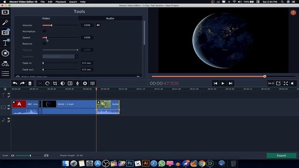Open Photoshop from the dock
299x168 pixels.
coord(130,163)
